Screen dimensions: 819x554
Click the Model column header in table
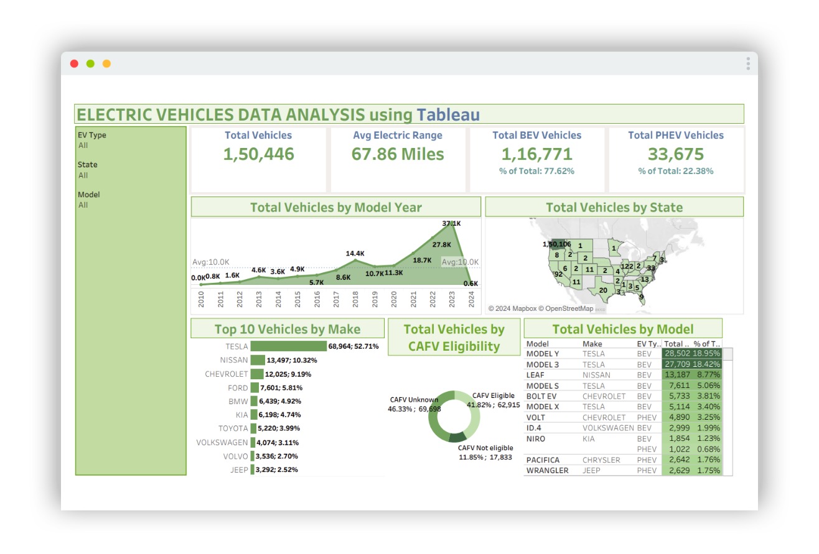(538, 343)
